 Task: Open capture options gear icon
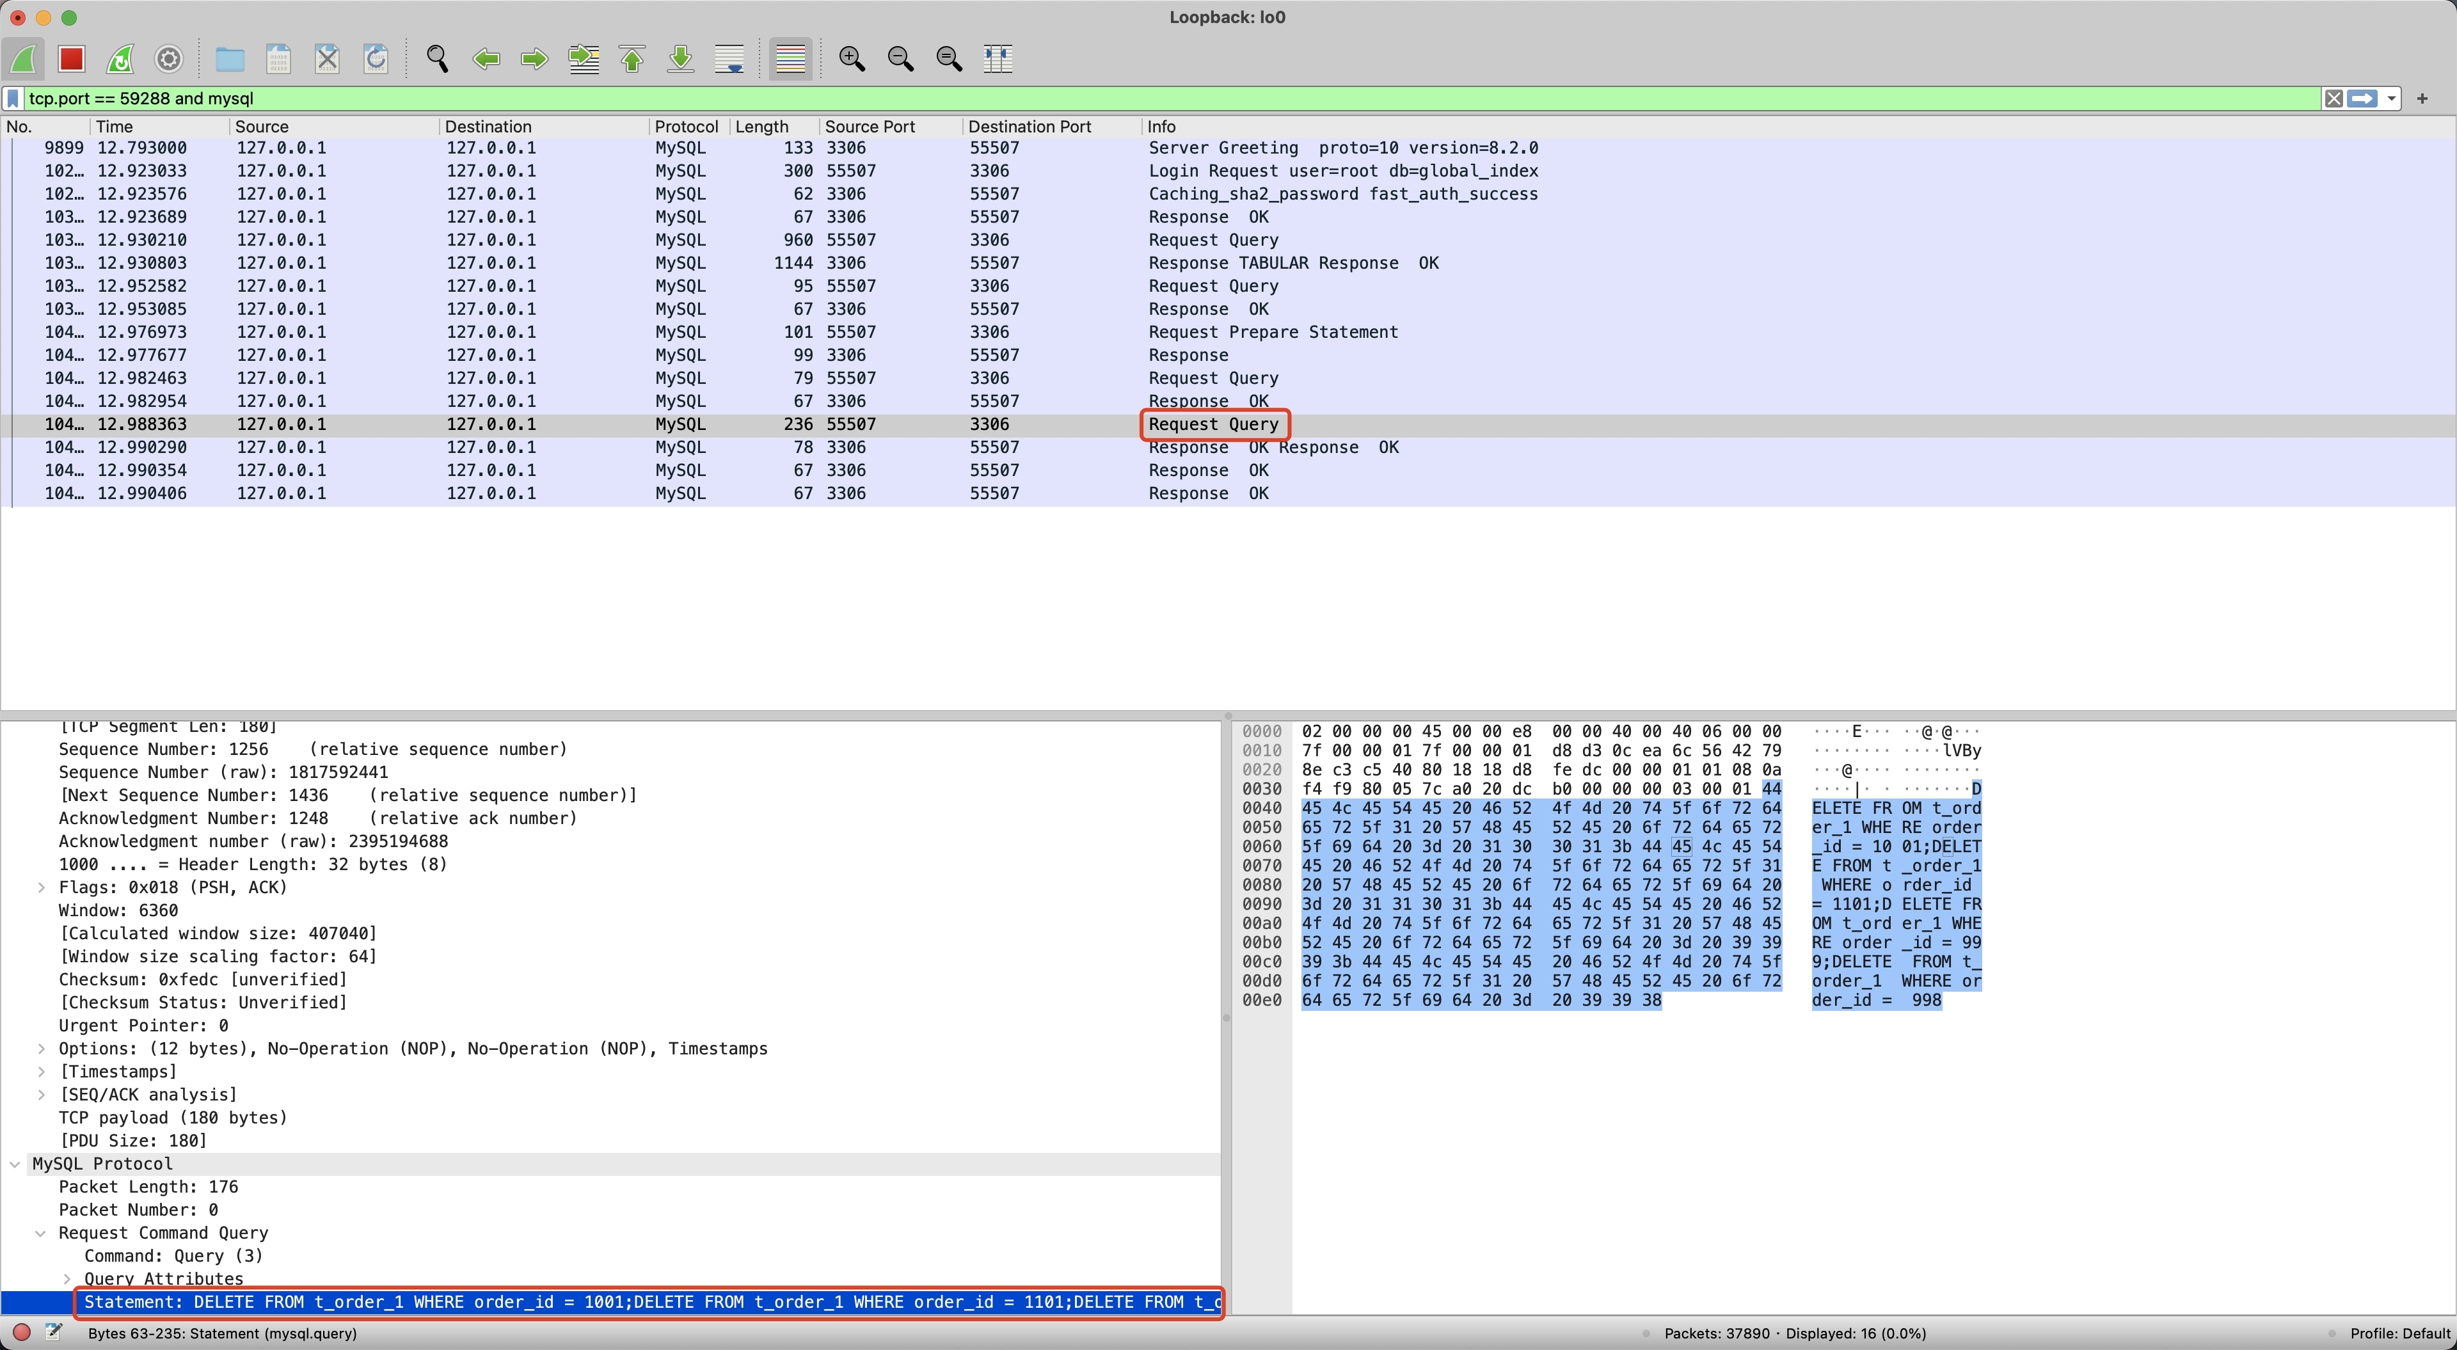pyautogui.click(x=169, y=59)
